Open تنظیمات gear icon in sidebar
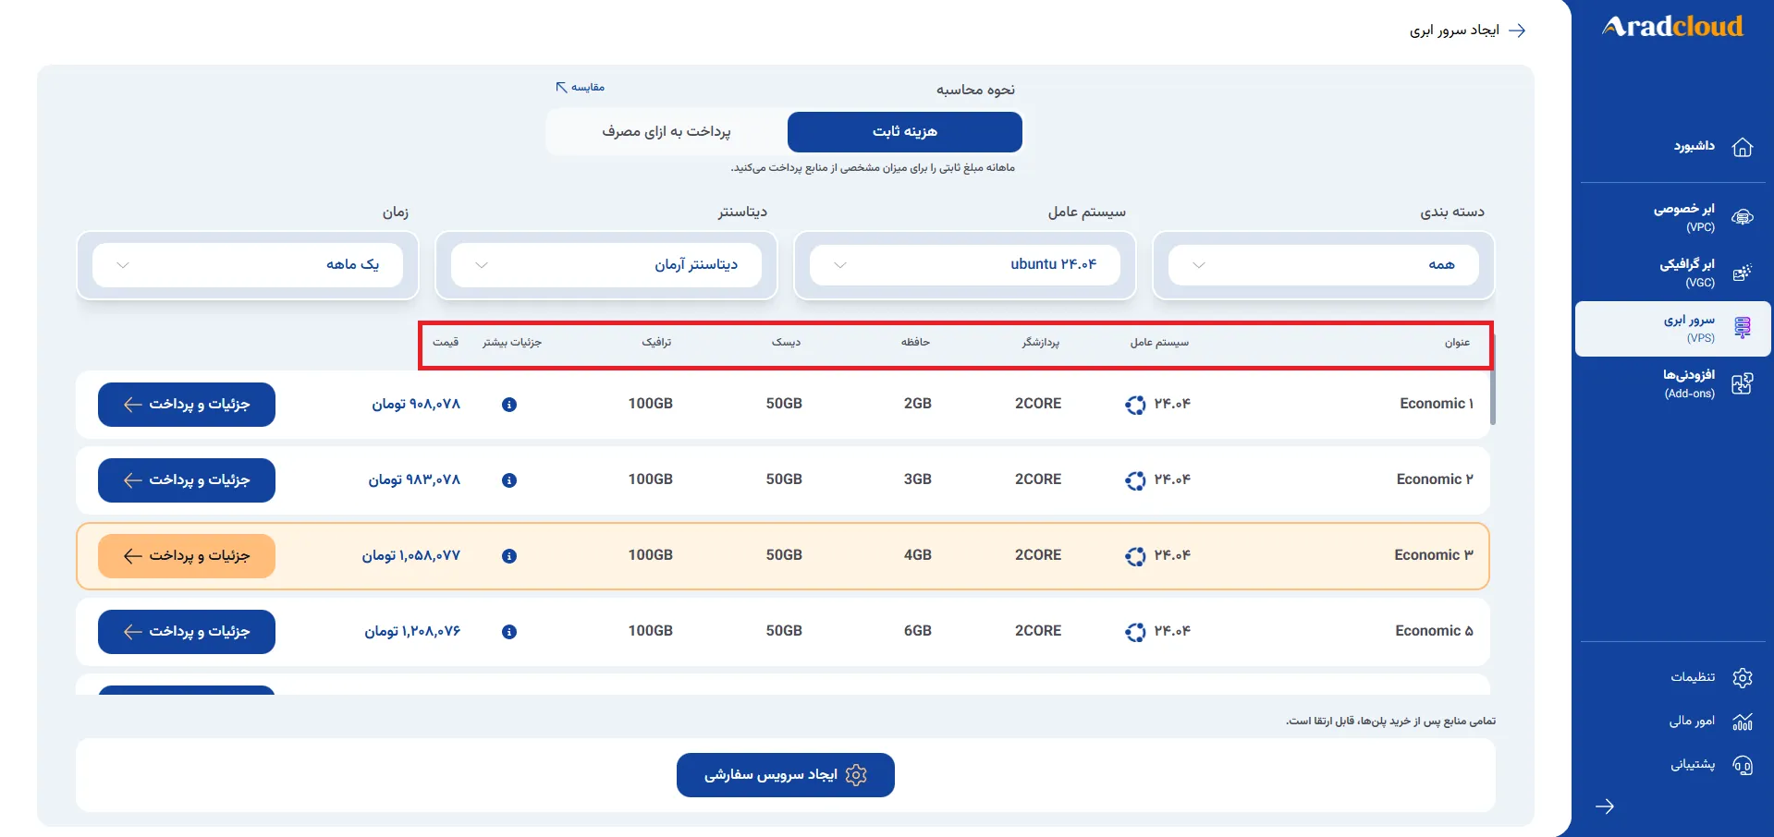This screenshot has width=1774, height=837. pyautogui.click(x=1743, y=677)
